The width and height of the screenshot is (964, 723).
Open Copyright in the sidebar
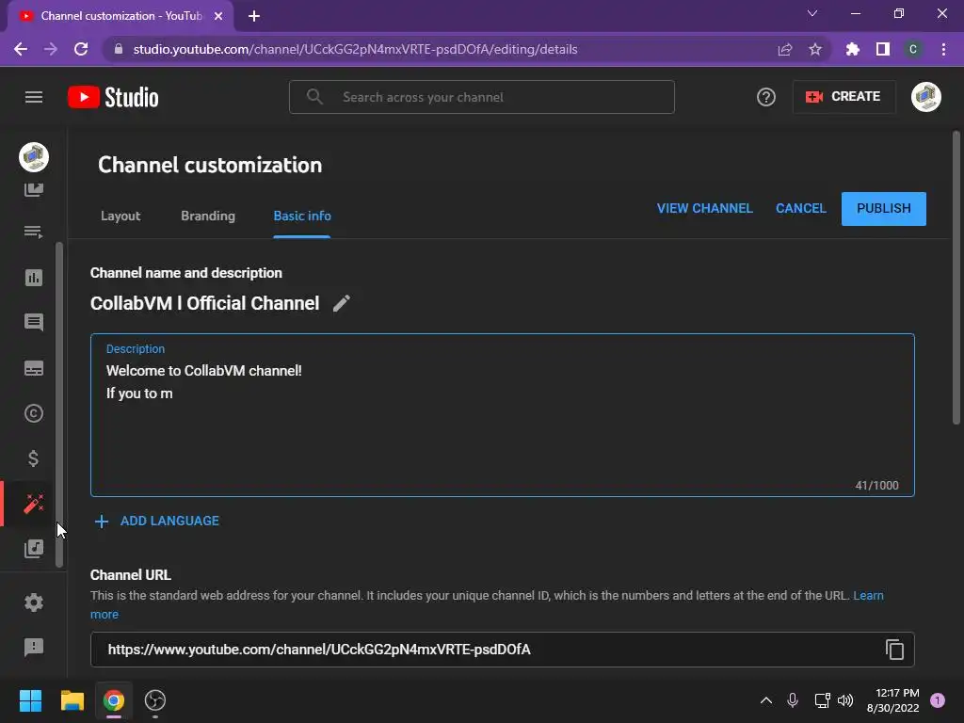tap(34, 413)
